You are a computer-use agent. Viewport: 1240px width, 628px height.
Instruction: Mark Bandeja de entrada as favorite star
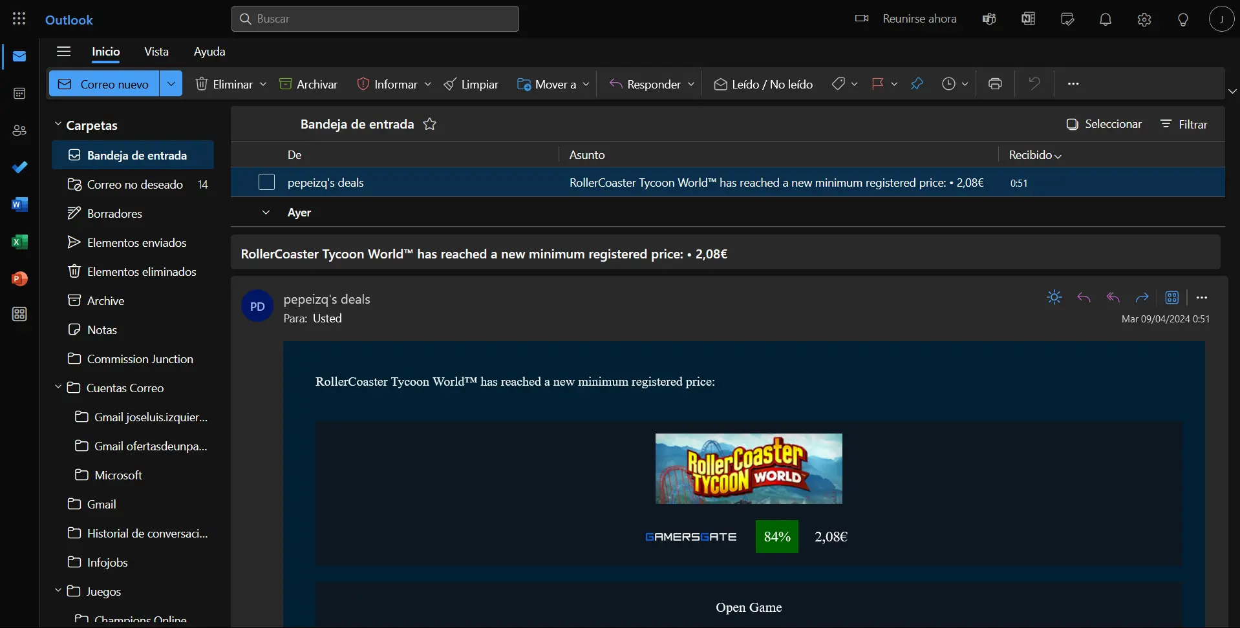coord(430,124)
